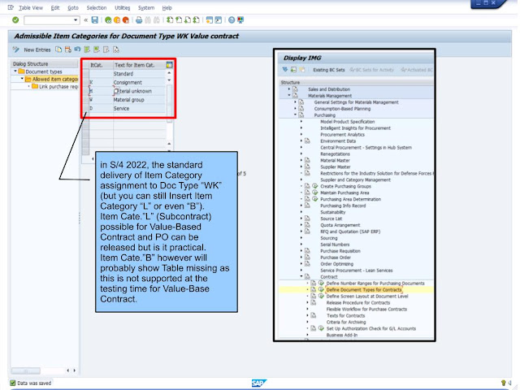The height and width of the screenshot is (390, 520).
Task: Click Define Document Types for Contracts
Action: coord(363,289)
